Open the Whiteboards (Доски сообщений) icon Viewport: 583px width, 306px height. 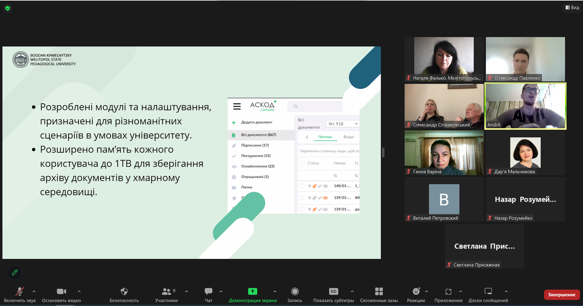point(488,292)
